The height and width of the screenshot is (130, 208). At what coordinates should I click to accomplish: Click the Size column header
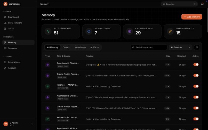[168, 56]
